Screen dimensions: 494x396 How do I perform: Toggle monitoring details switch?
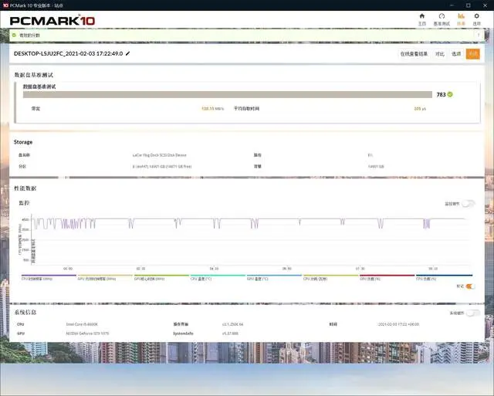point(469,204)
